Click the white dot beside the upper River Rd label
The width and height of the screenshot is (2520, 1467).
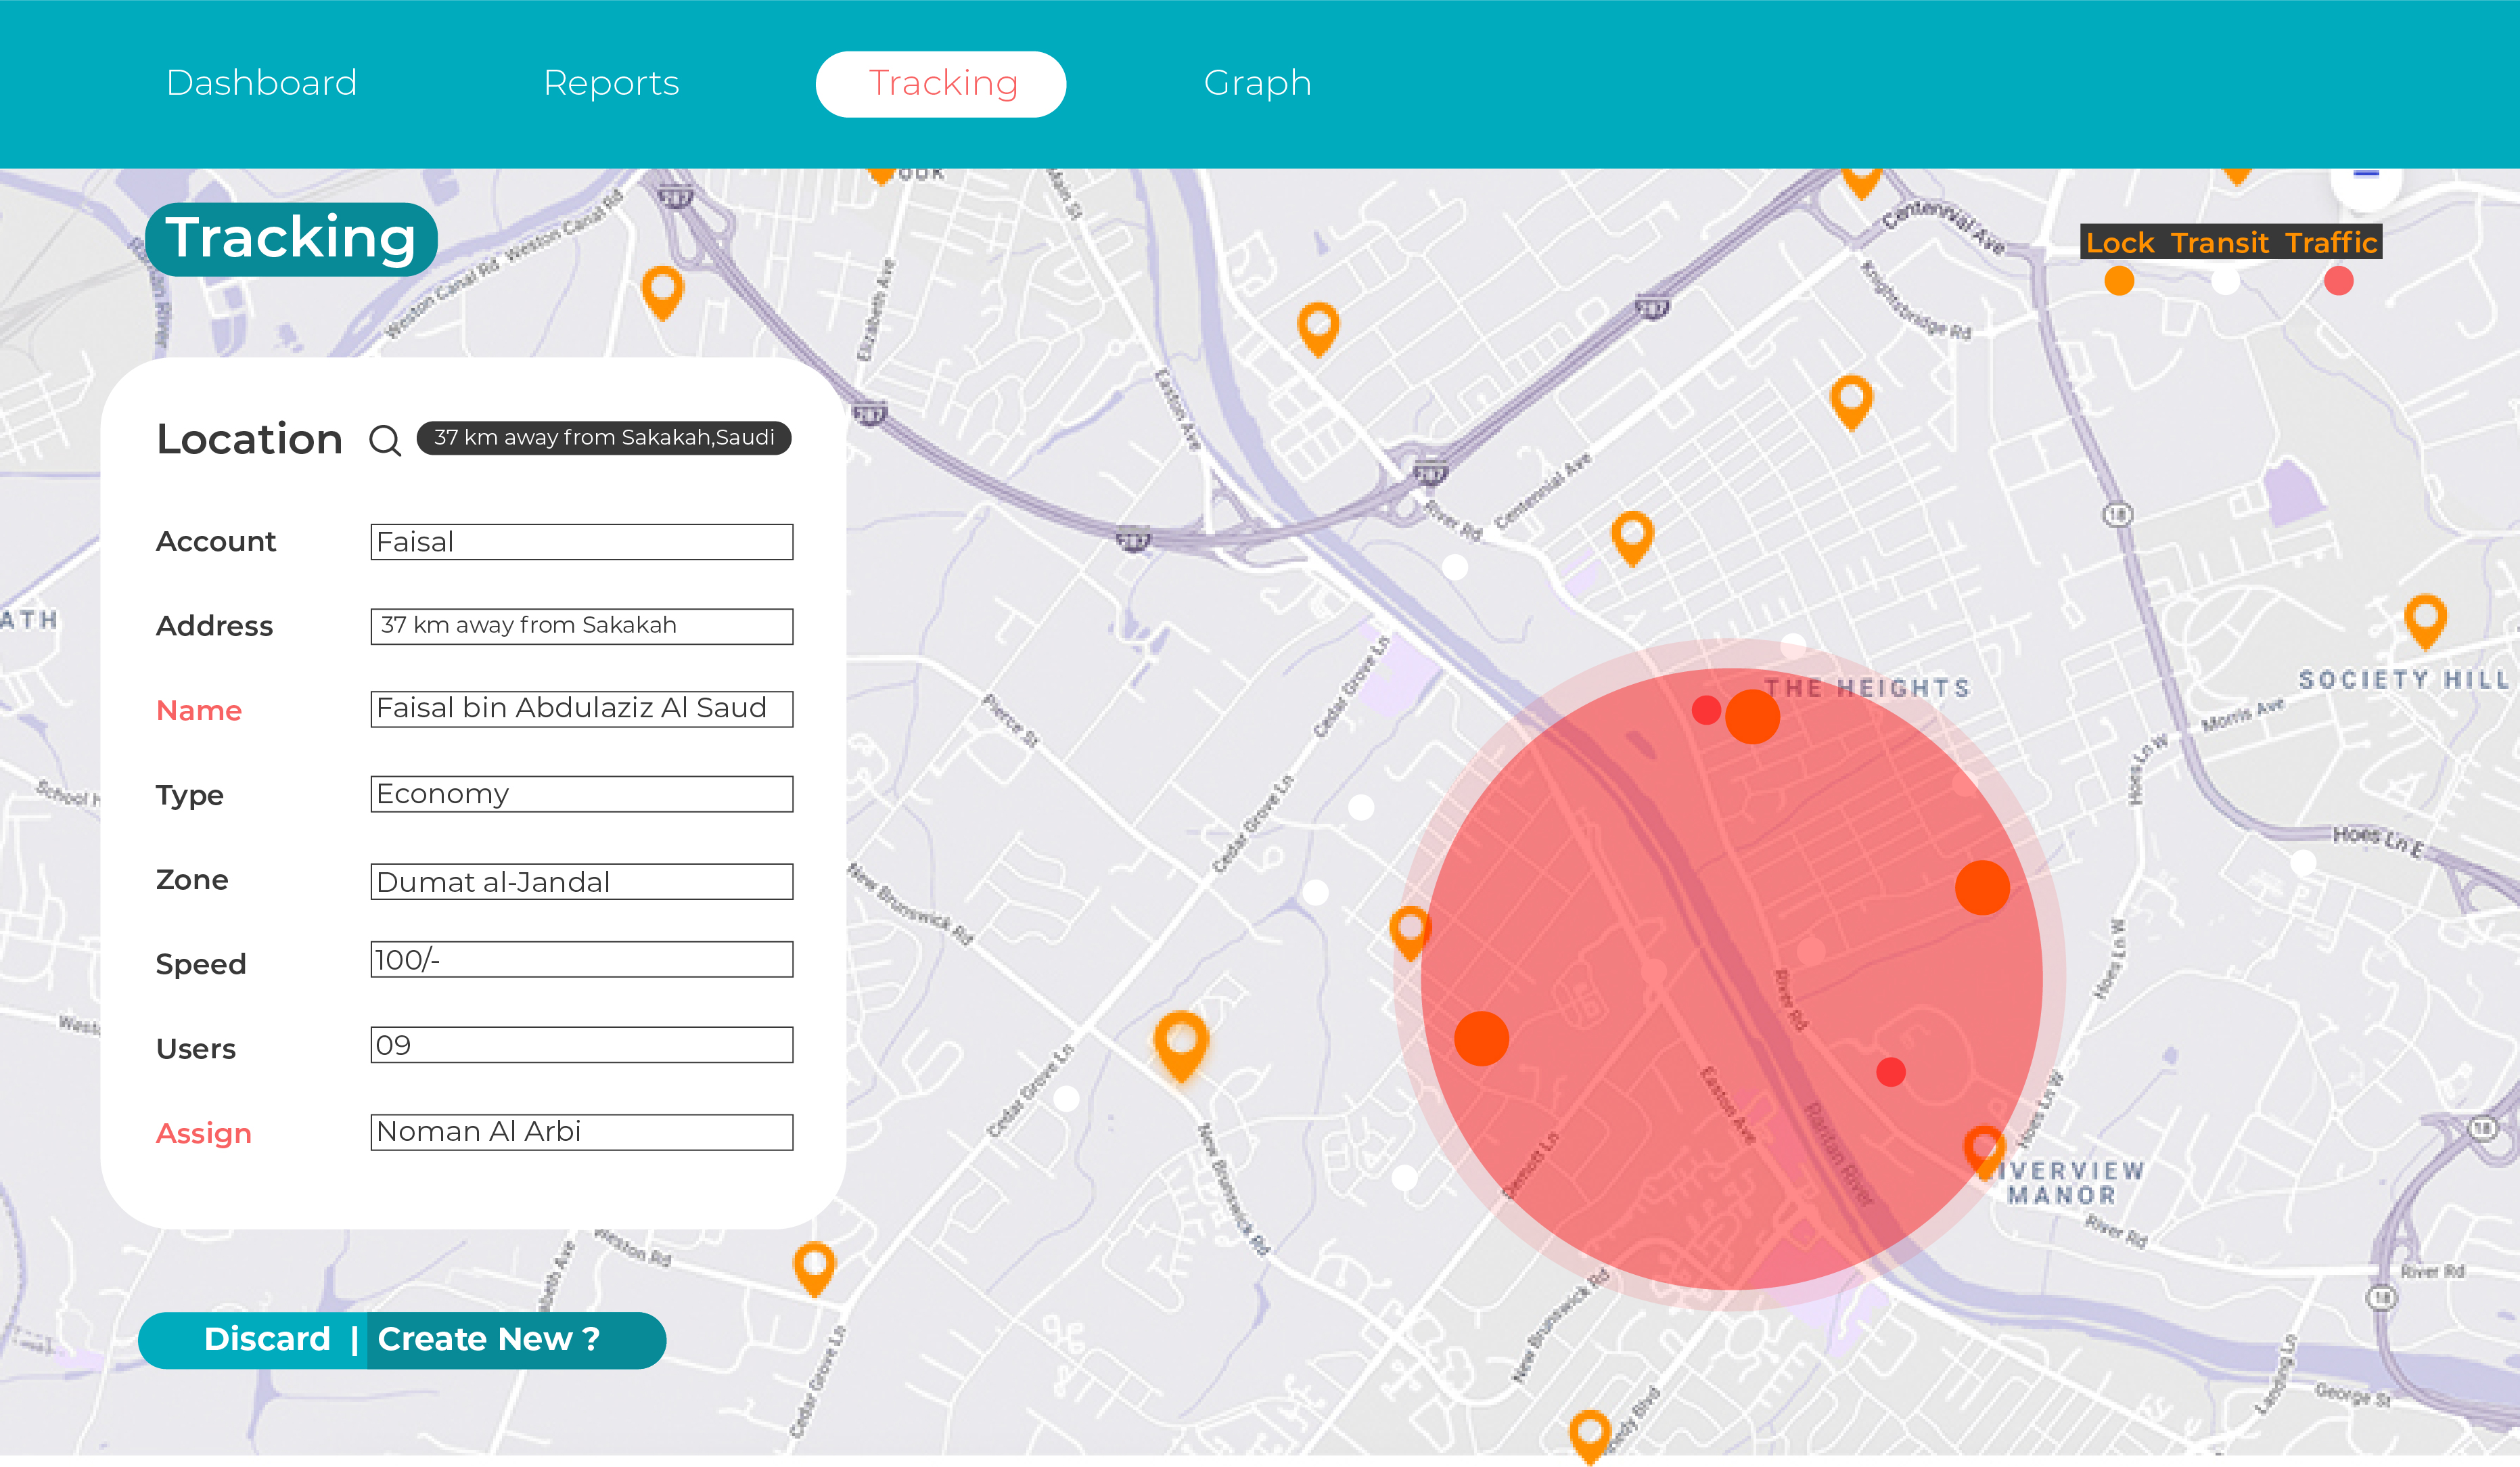[x=1455, y=567]
